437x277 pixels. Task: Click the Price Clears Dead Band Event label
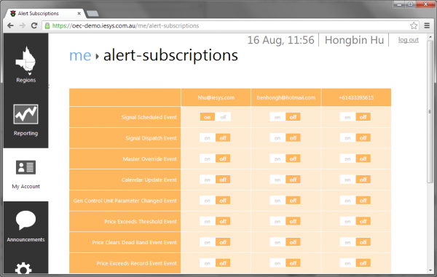pos(134,242)
